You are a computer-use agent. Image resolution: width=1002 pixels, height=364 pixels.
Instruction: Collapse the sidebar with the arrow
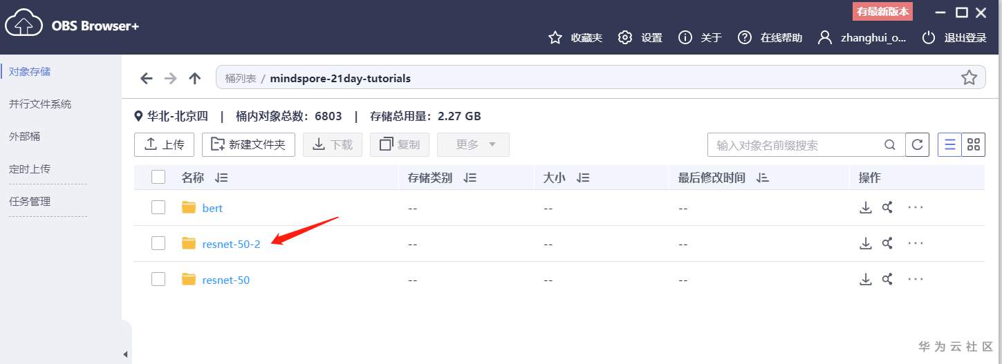[125, 354]
